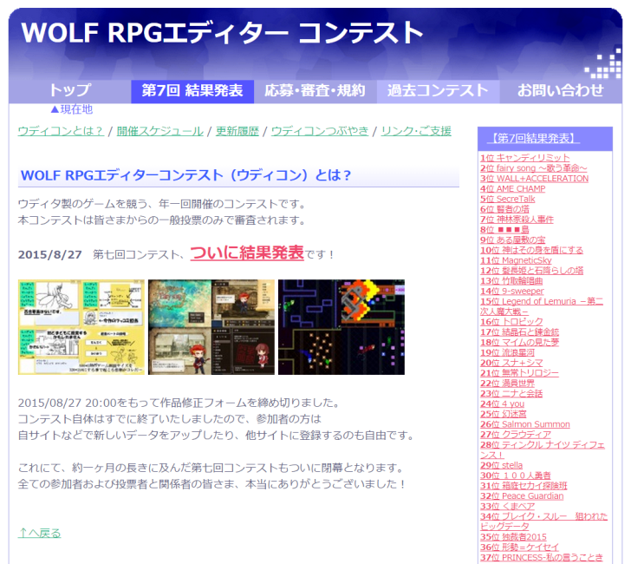Click the ついに結果発表 announcement link
This screenshot has height=564, width=631.
pyautogui.click(x=247, y=253)
